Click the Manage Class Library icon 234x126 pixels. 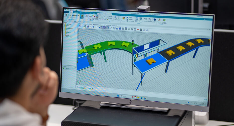click(x=164, y=21)
